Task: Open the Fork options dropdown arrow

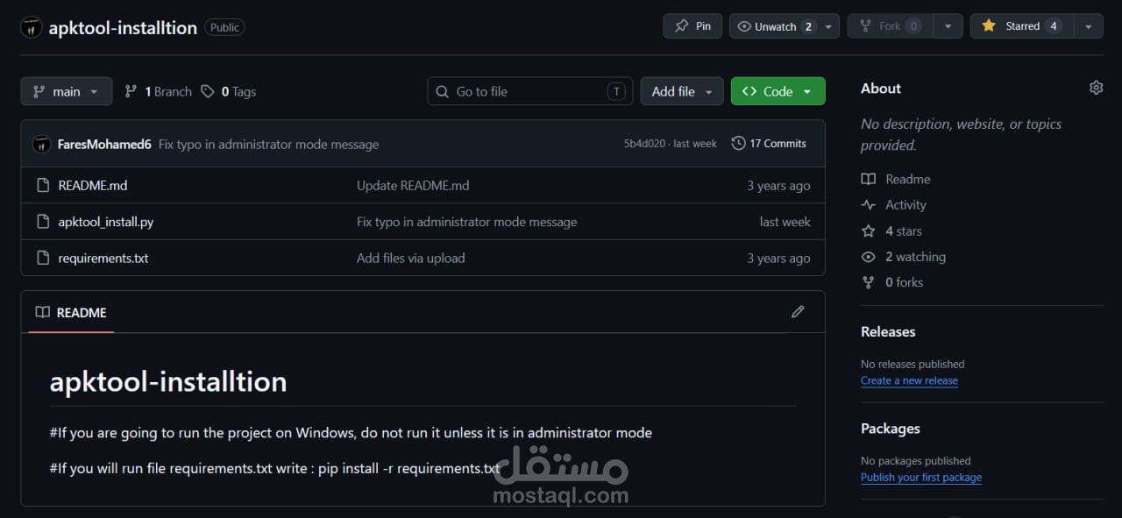Action: coord(948,26)
